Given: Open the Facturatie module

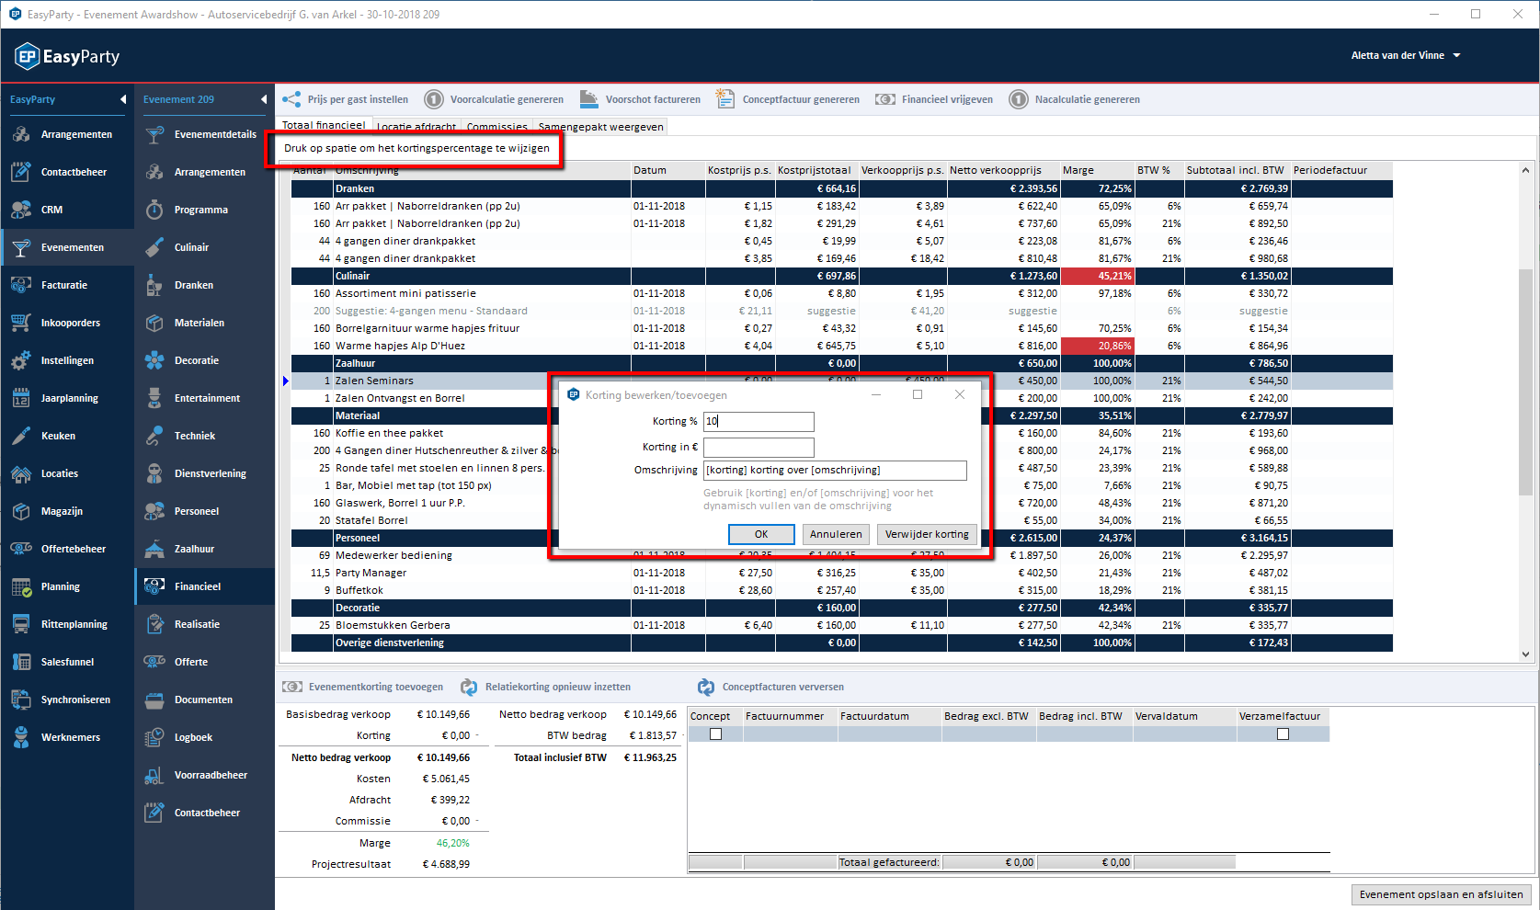Looking at the screenshot, I should pyautogui.click(x=67, y=285).
